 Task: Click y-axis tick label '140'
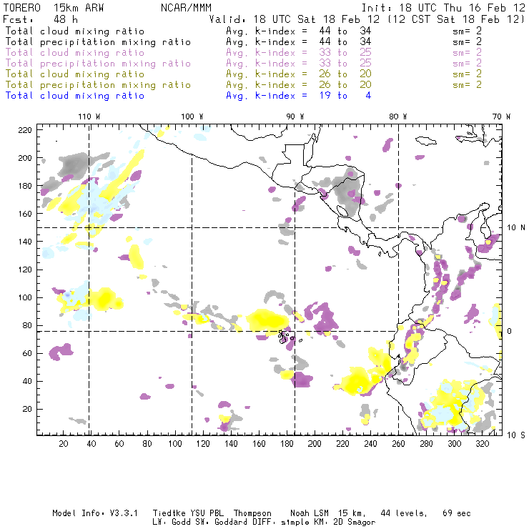(25, 242)
